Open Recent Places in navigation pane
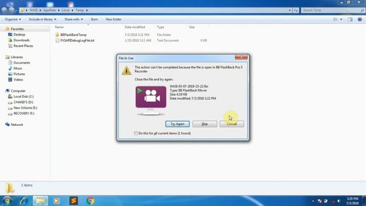 coord(23,46)
